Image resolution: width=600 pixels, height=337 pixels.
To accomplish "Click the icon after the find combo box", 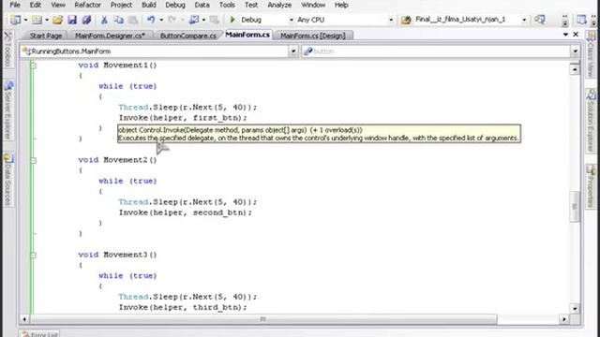I will [540, 19].
